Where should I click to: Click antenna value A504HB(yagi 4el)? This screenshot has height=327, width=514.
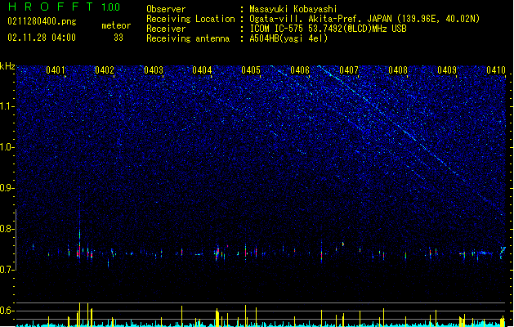pos(288,38)
